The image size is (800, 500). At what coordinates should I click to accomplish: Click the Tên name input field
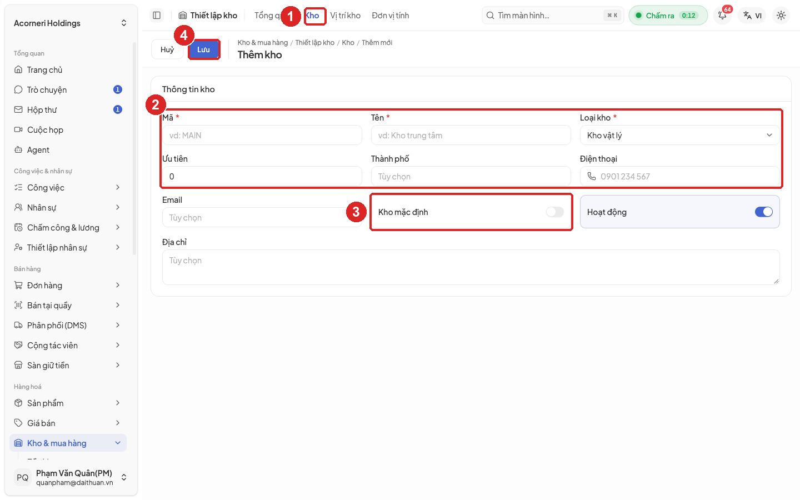471,135
